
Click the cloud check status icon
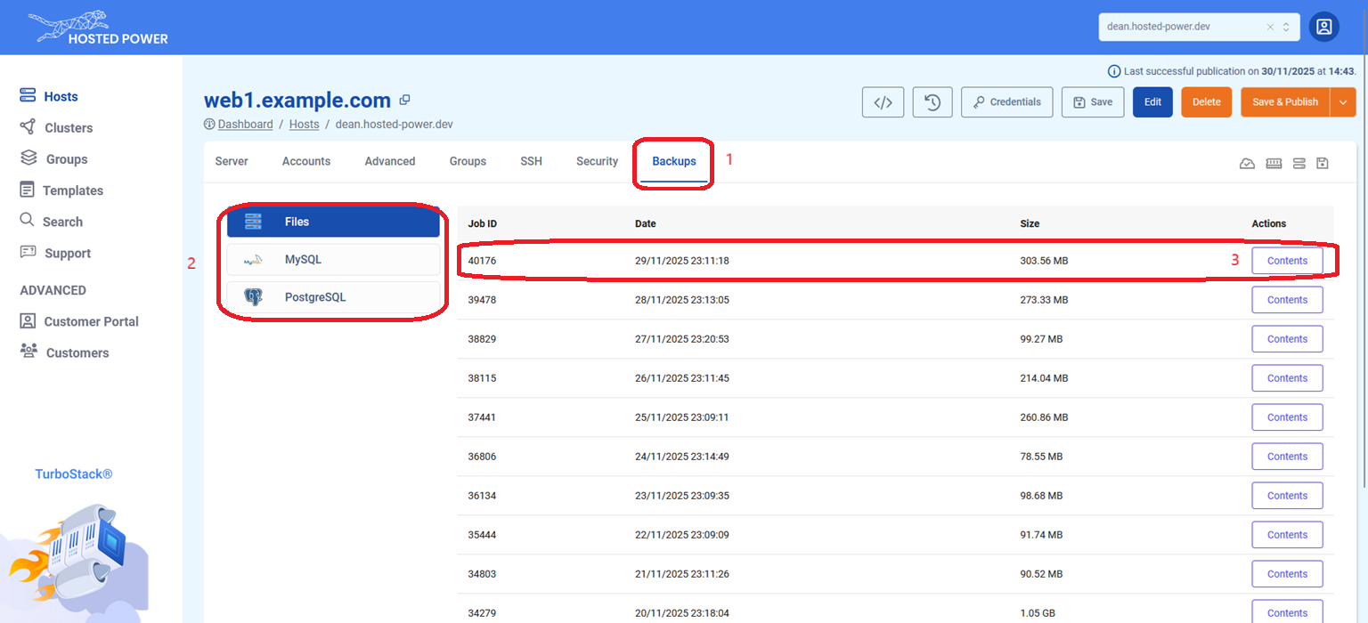[1247, 163]
